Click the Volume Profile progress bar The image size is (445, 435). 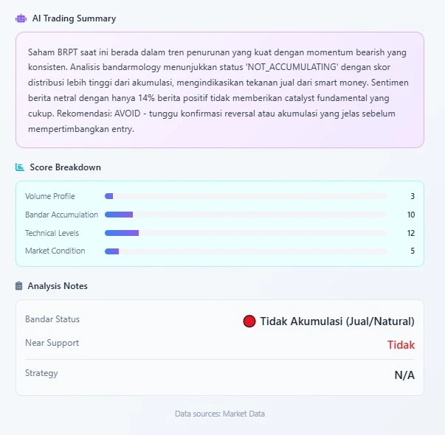tap(245, 196)
